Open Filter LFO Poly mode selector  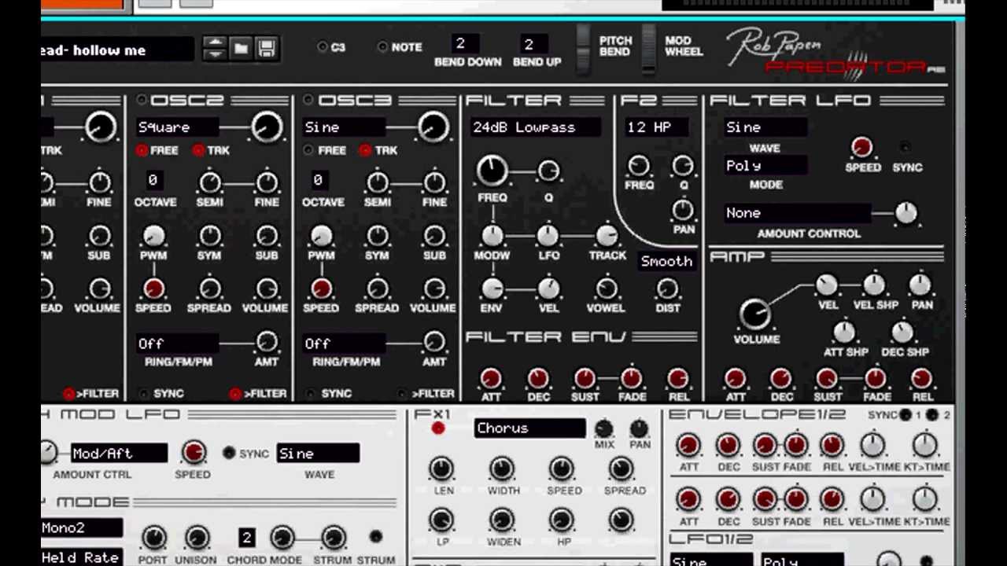point(765,166)
